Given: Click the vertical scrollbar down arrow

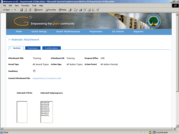Looking at the screenshot, I should coord(177,126).
